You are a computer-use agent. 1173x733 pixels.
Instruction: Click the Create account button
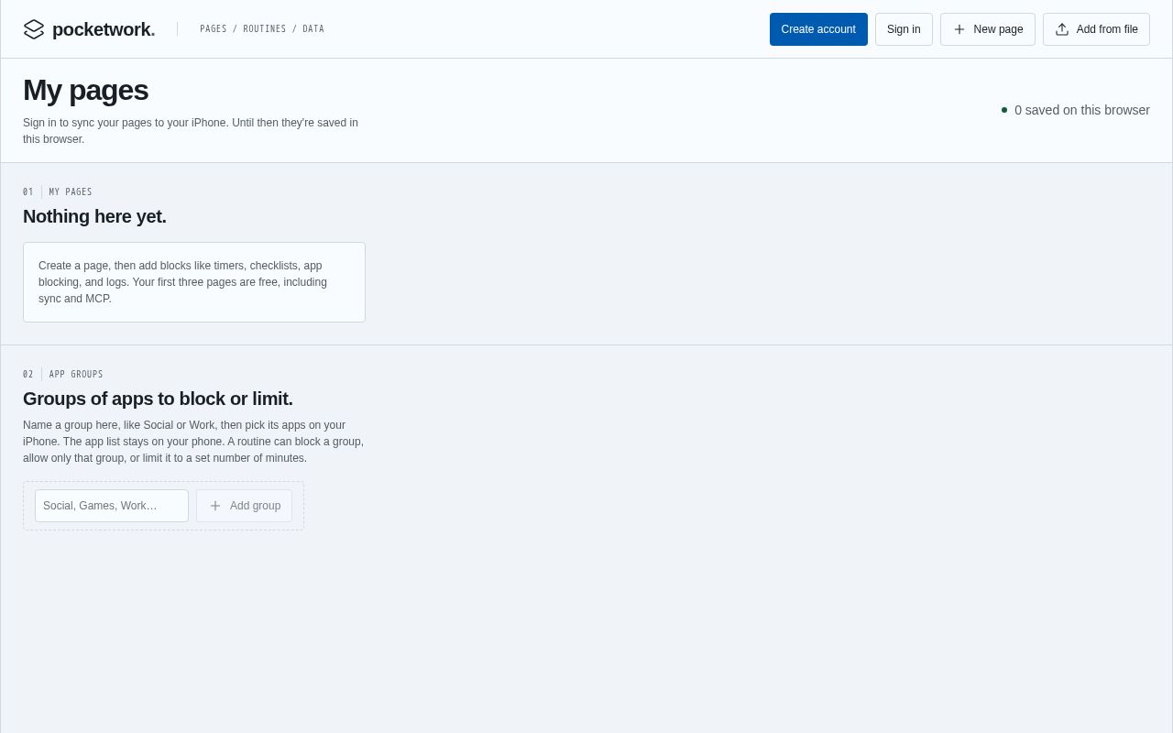coord(818,29)
